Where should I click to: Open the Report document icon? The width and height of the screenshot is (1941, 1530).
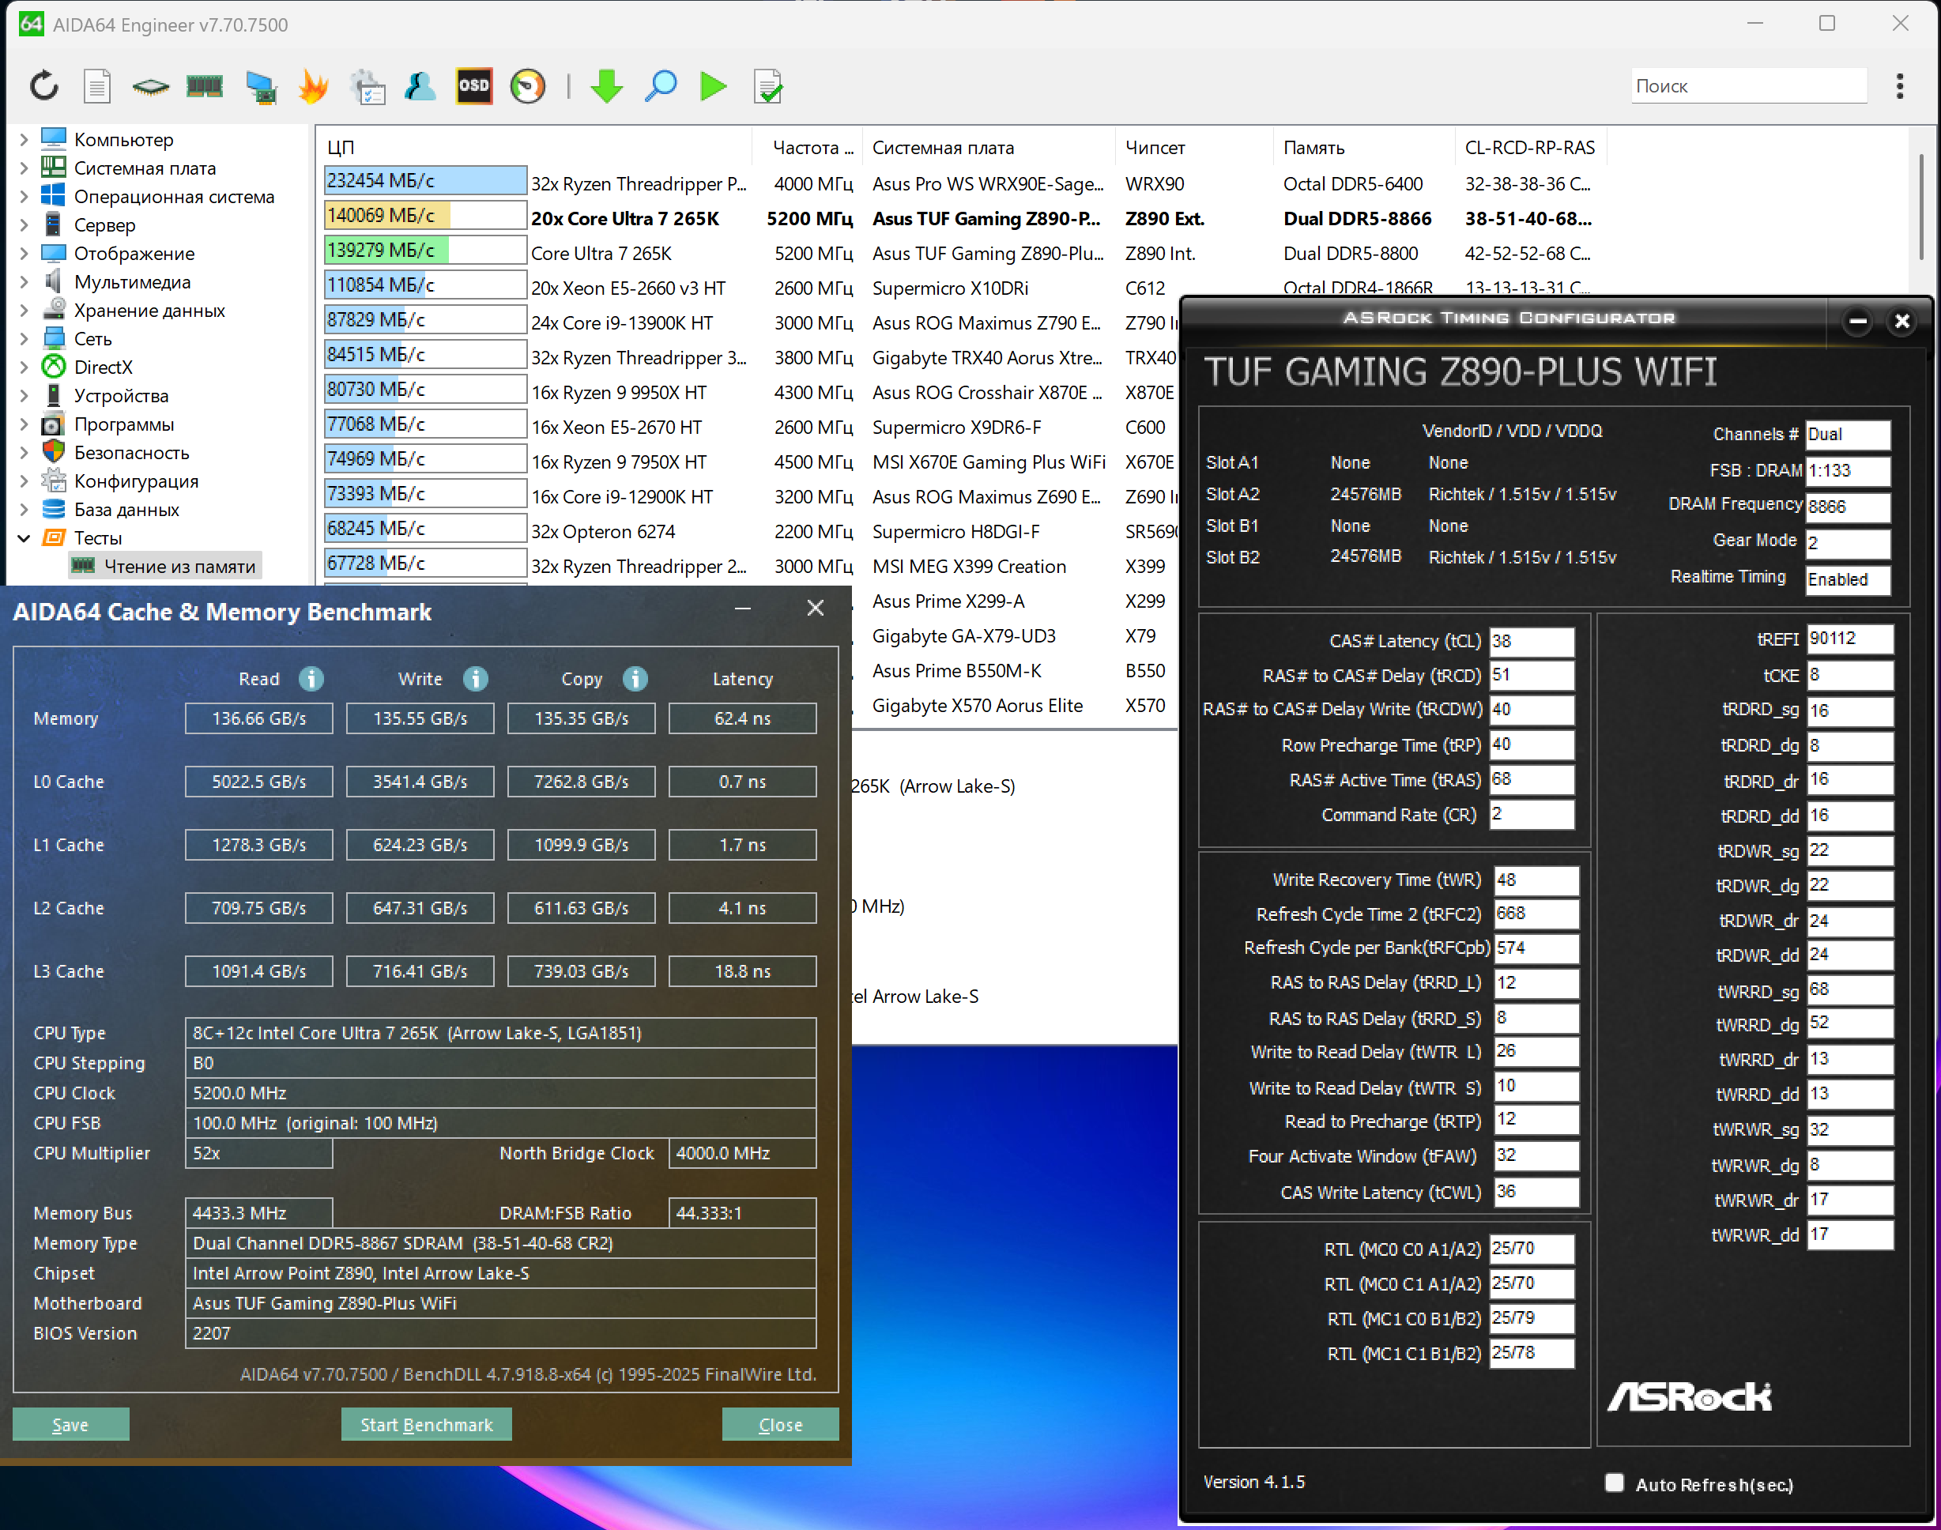point(96,87)
